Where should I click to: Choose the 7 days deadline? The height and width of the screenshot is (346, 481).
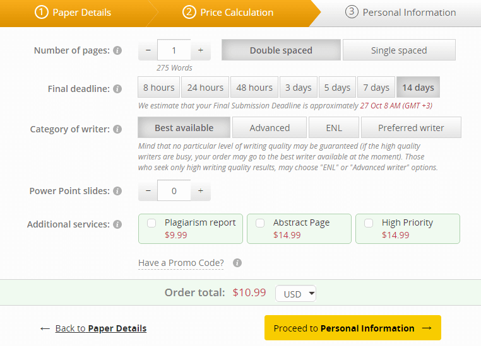(x=376, y=87)
